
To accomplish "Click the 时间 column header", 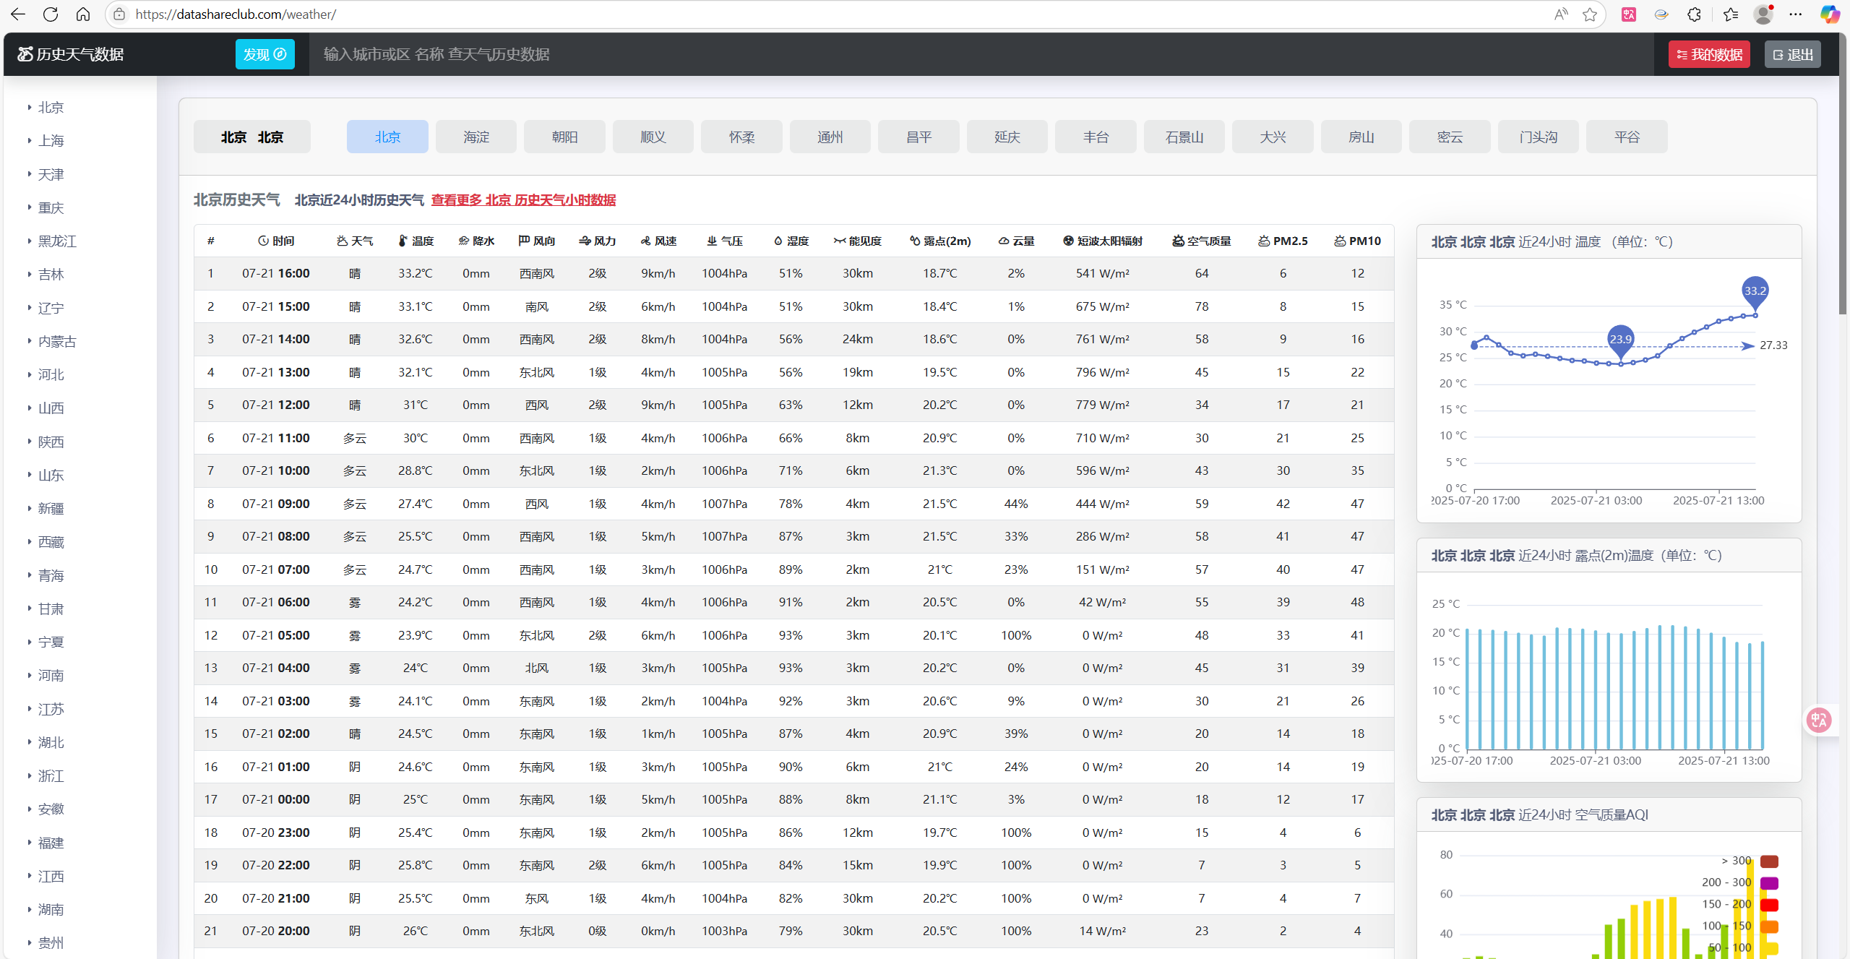I will (x=276, y=241).
